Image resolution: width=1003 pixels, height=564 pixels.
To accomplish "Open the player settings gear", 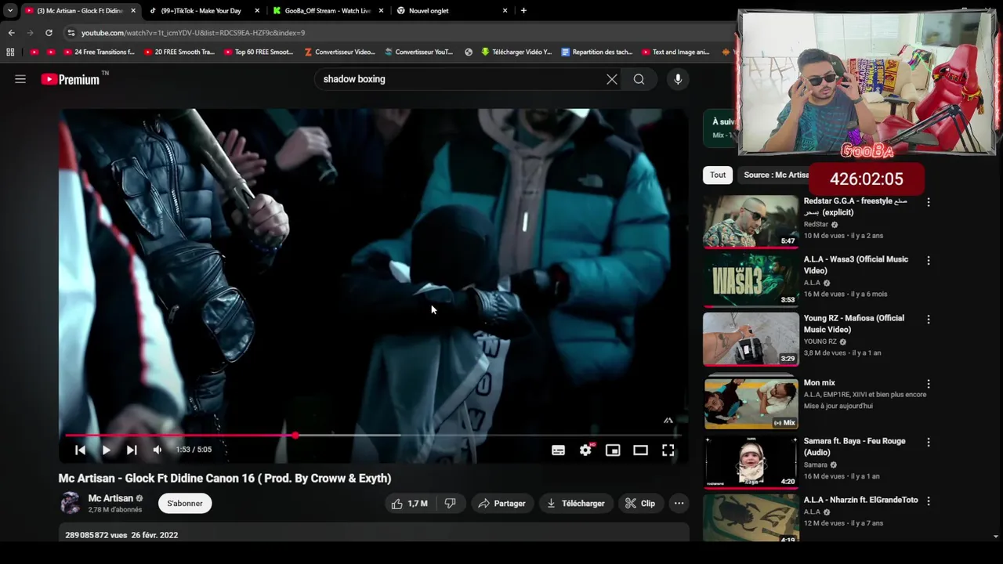I will [585, 450].
